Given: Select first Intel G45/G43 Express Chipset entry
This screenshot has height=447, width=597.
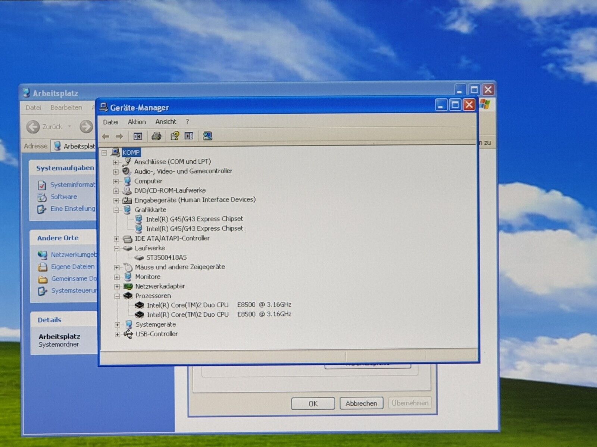Looking at the screenshot, I should [194, 219].
